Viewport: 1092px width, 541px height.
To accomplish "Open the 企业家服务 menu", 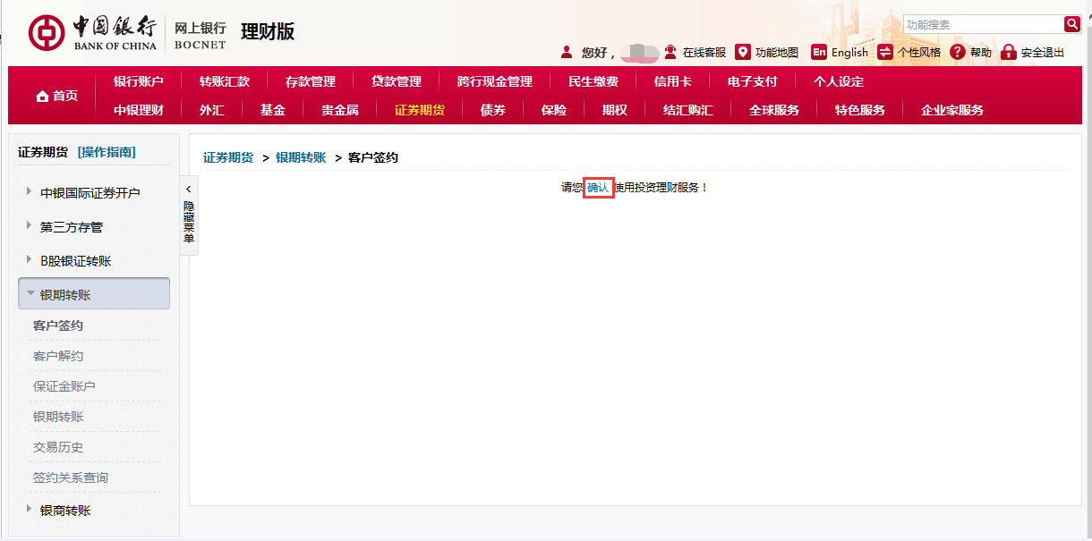I will [952, 110].
